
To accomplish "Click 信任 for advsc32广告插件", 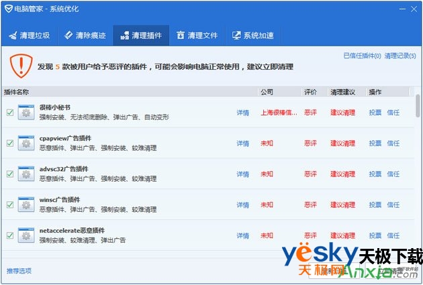I will point(393,174).
